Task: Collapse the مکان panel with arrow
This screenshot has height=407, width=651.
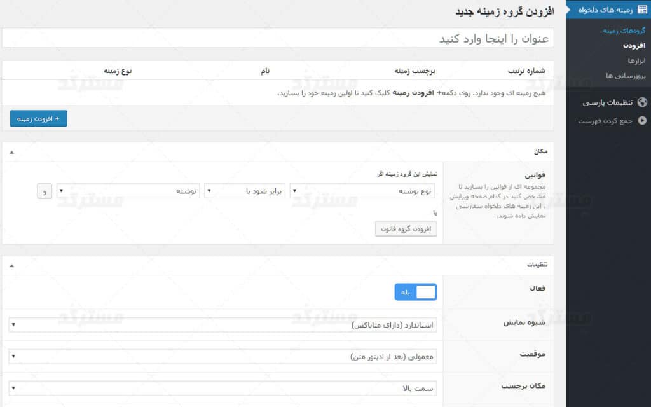Action: [11, 152]
